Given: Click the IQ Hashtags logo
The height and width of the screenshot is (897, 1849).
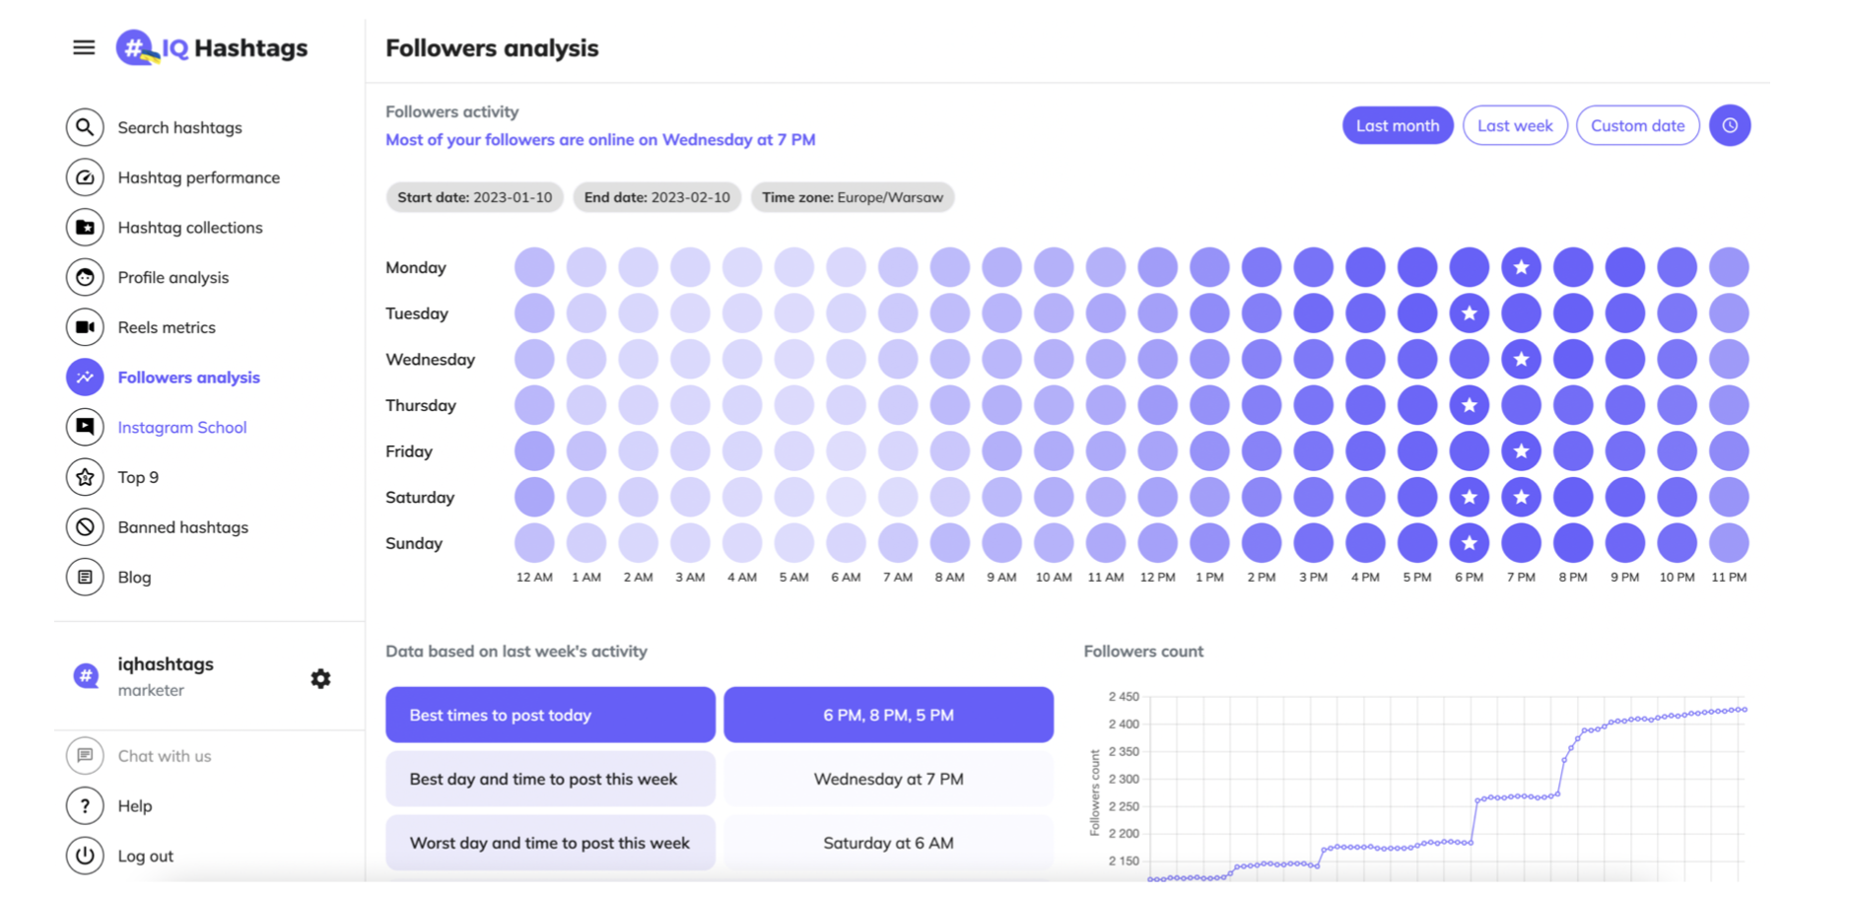Looking at the screenshot, I should click(x=212, y=47).
